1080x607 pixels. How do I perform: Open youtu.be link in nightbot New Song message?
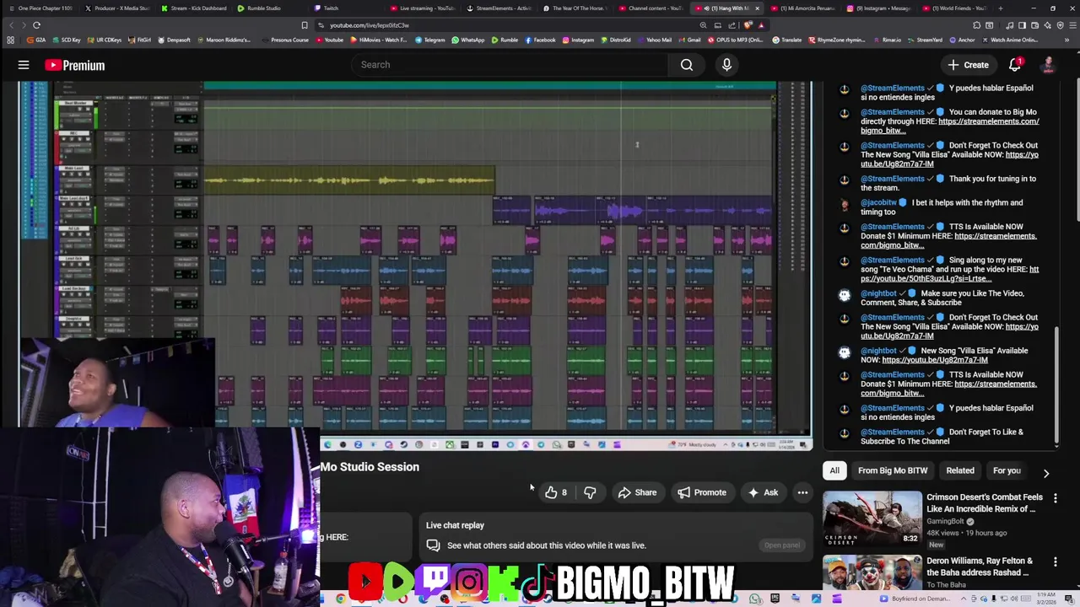coord(935,360)
